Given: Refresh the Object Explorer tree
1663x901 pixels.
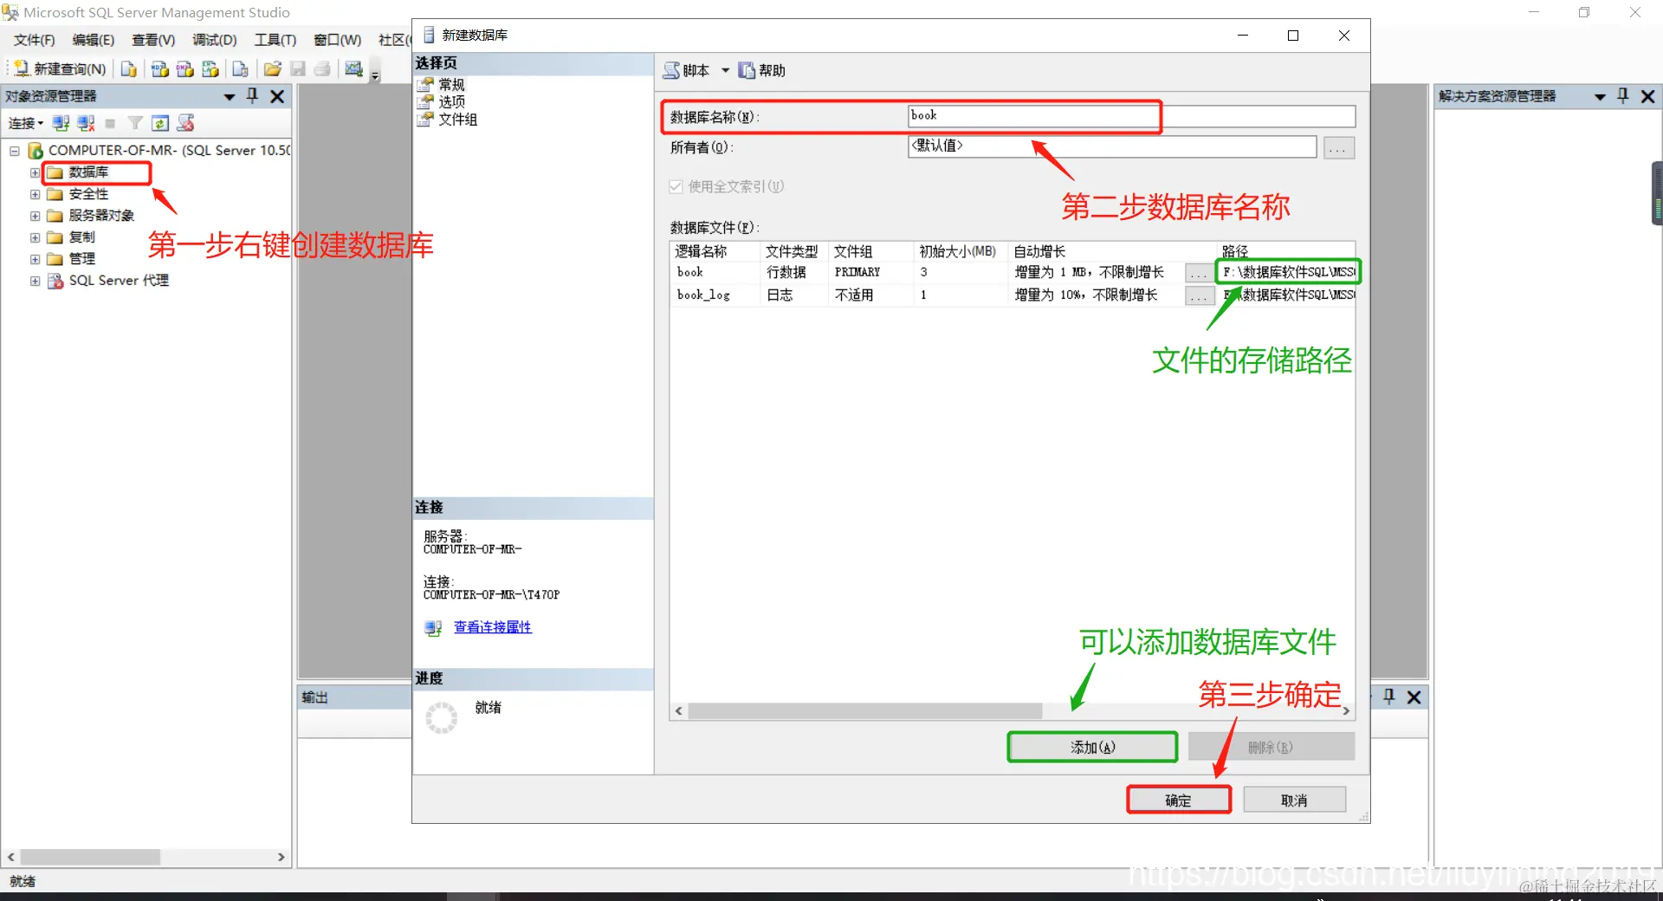Looking at the screenshot, I should [x=161, y=123].
